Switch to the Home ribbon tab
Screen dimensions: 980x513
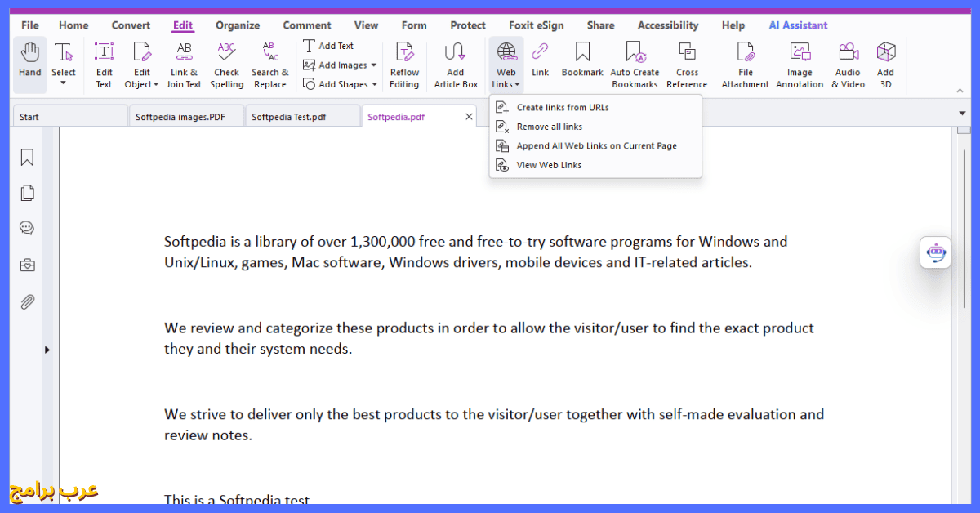point(73,25)
